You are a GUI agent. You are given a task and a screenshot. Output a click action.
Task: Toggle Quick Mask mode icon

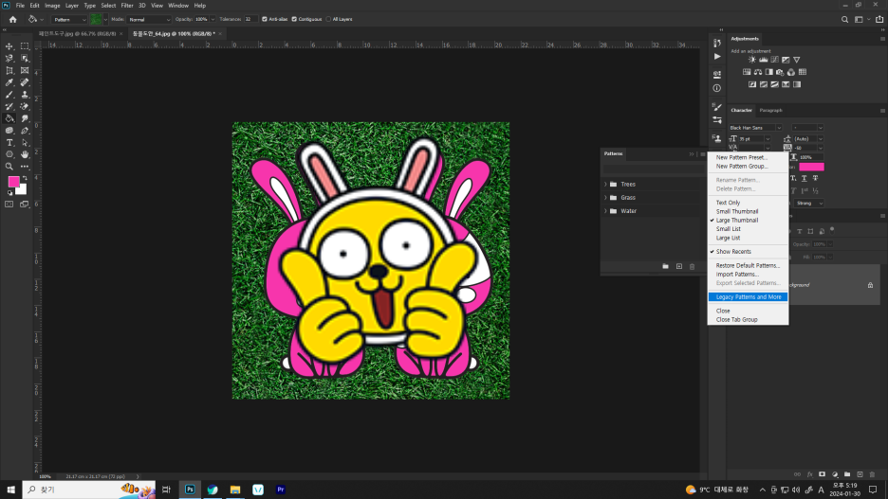point(9,204)
